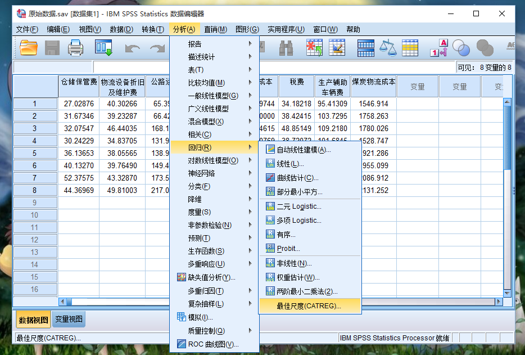Image resolution: width=525 pixels, height=355 pixels.
Task: Select the 仓储保管费 column header
Action: [x=79, y=87]
